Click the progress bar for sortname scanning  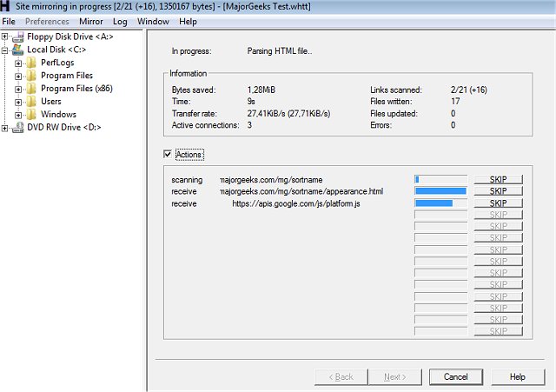click(x=440, y=179)
